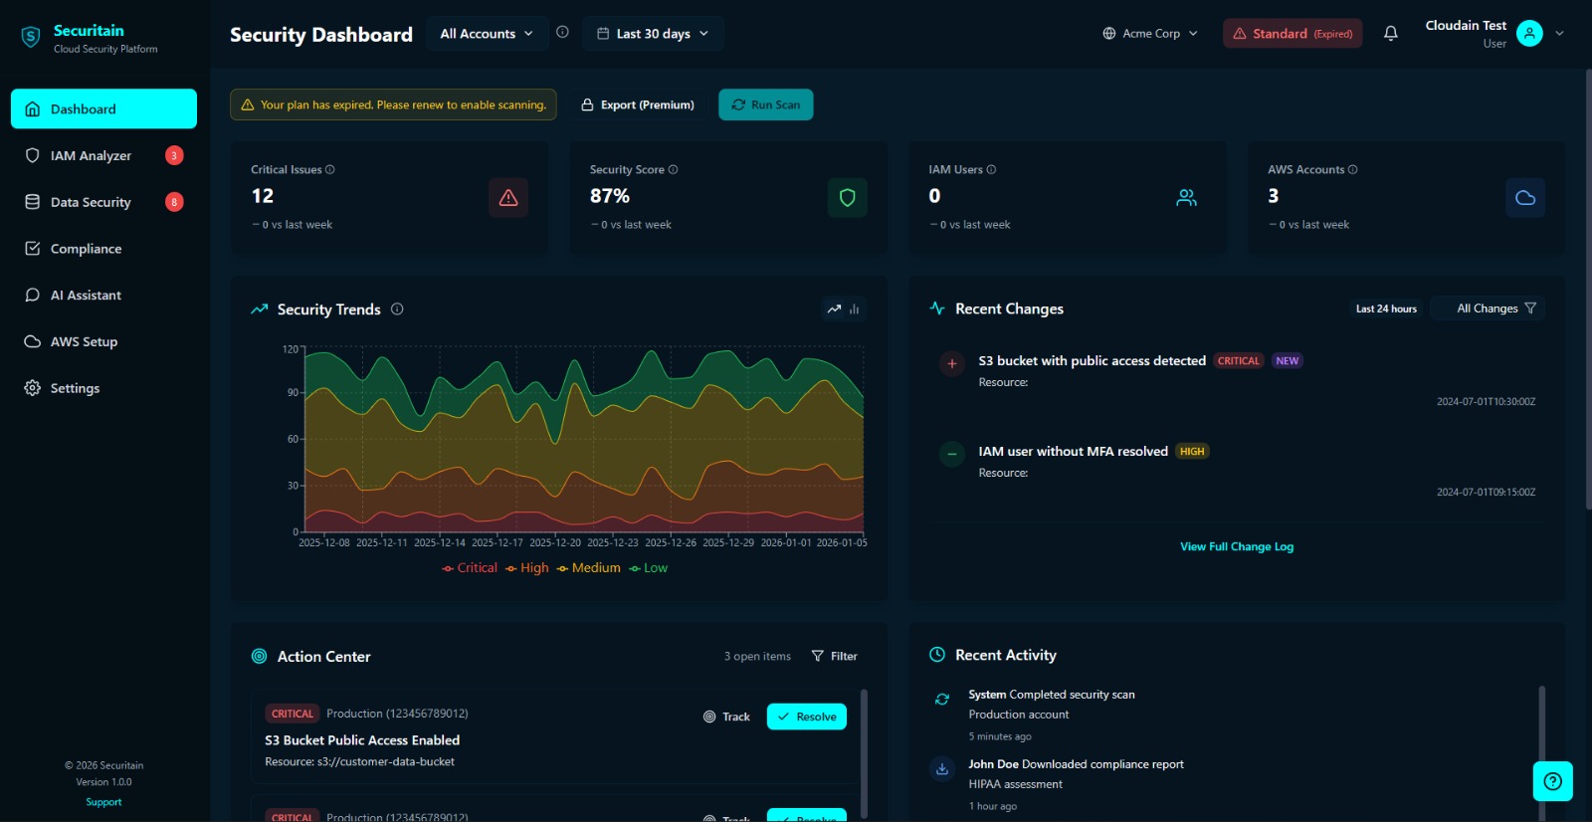Click the Support link in sidebar
This screenshot has width=1592, height=822.
(x=103, y=802)
